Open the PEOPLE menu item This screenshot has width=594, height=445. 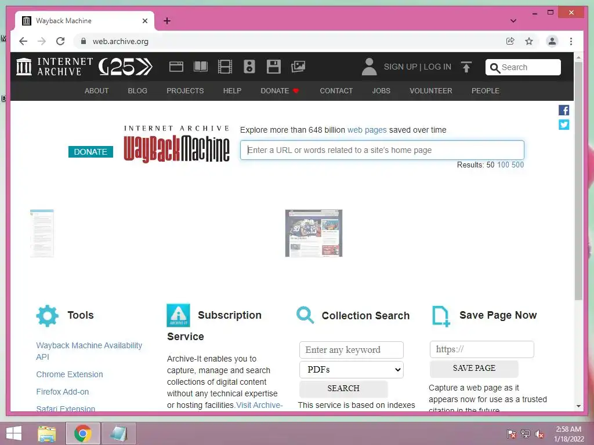(x=486, y=91)
